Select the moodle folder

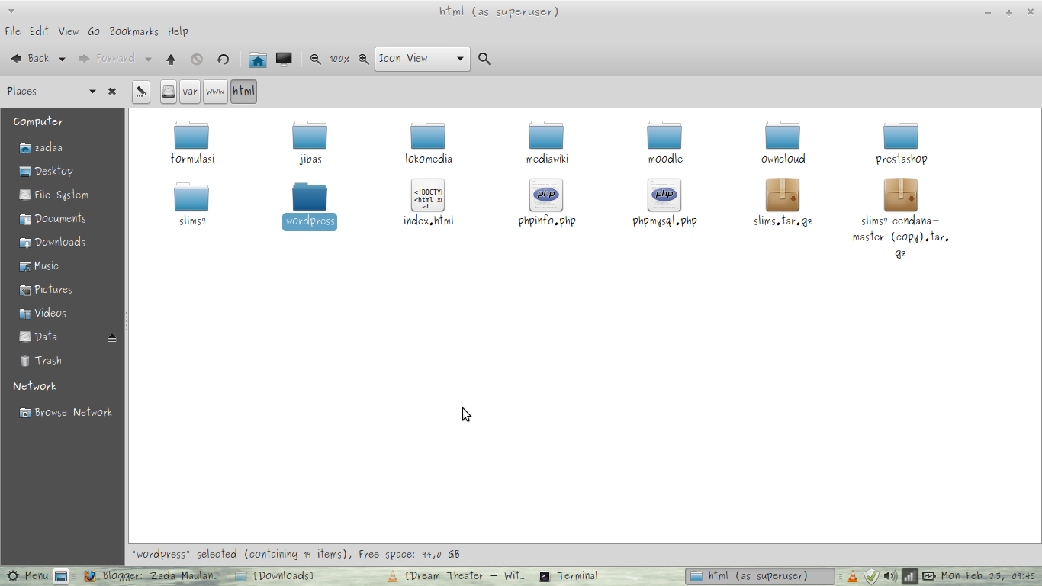pos(664,143)
